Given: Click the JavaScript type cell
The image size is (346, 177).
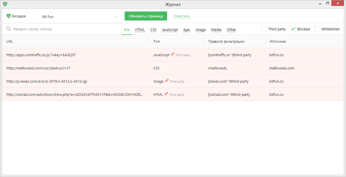Looking at the screenshot, I should [x=161, y=55].
